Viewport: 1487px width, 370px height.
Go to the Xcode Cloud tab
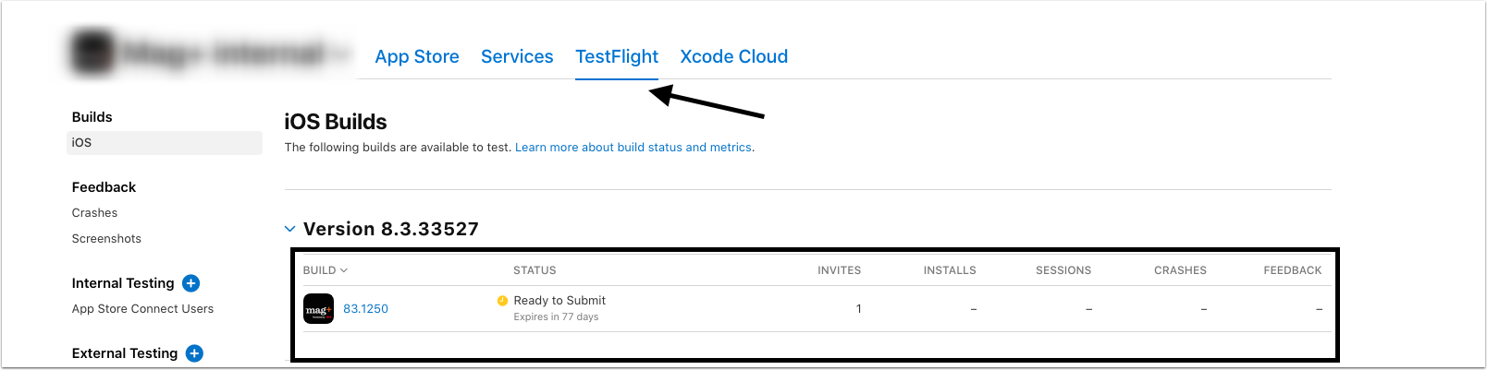pyautogui.click(x=734, y=56)
